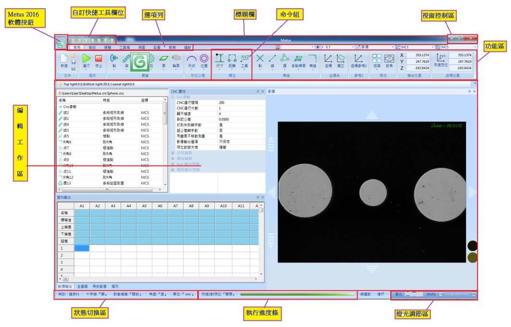Switch to the 導航影像 bottom tab
This screenshot has width=511, height=327.
(100, 286)
